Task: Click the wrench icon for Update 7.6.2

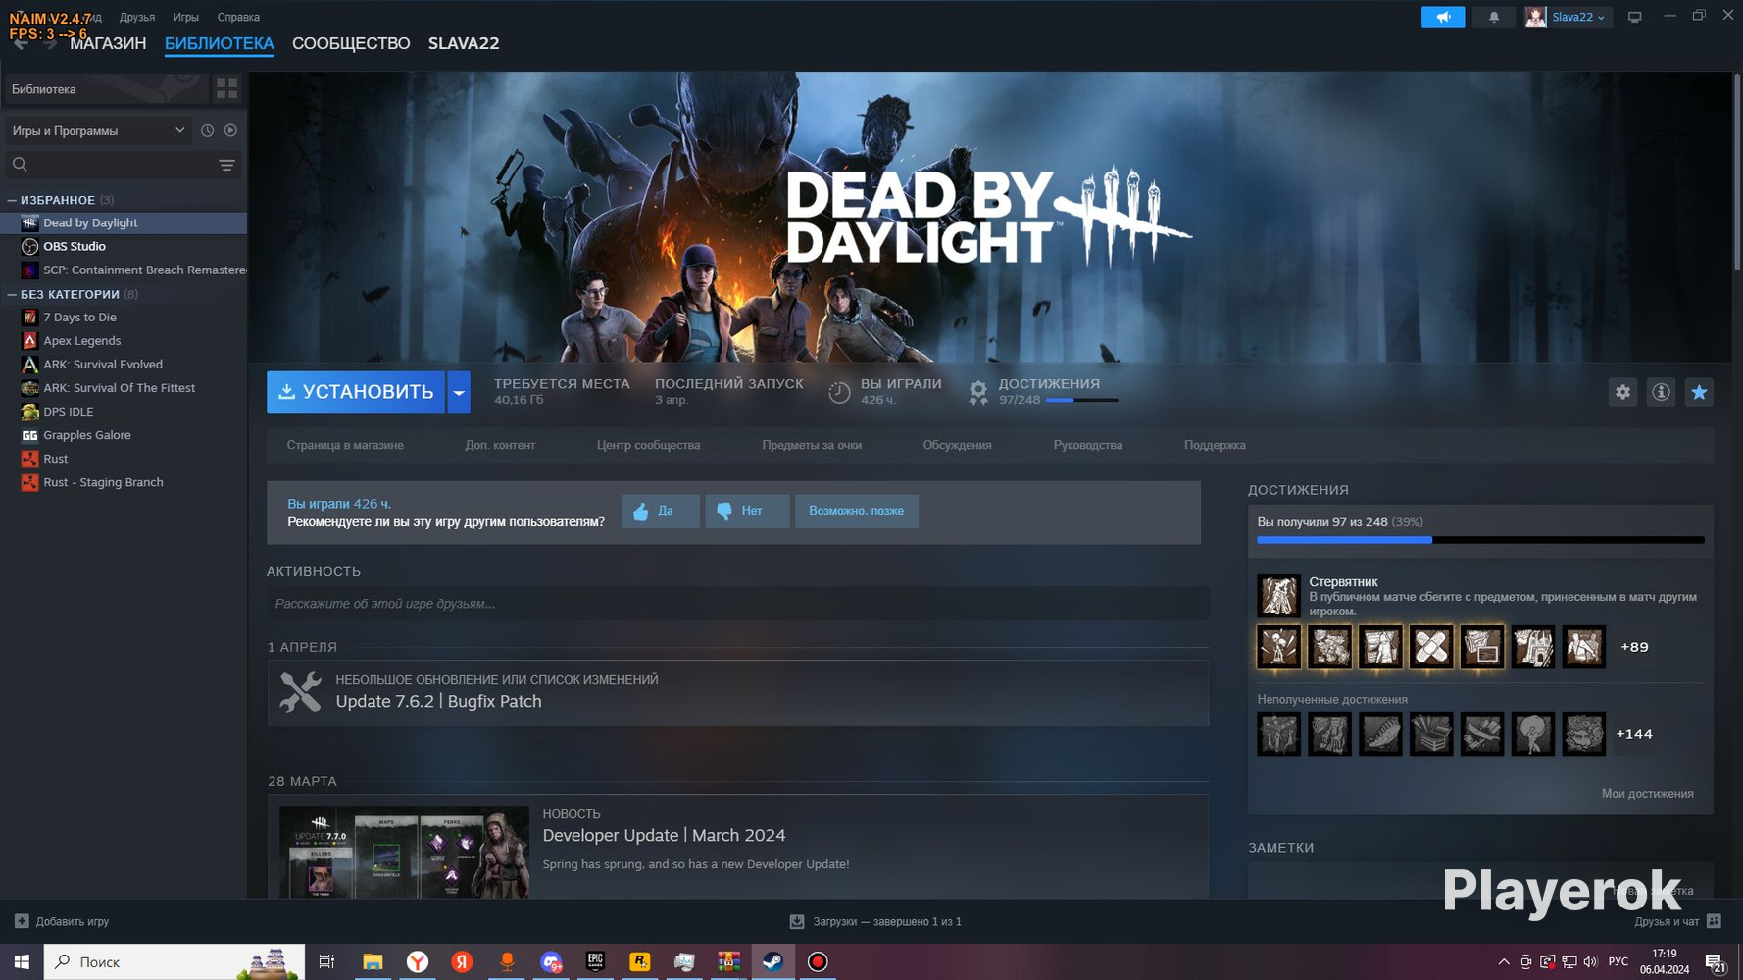Action: click(x=300, y=692)
